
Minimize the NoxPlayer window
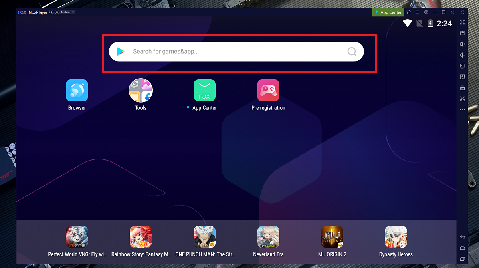[435, 12]
